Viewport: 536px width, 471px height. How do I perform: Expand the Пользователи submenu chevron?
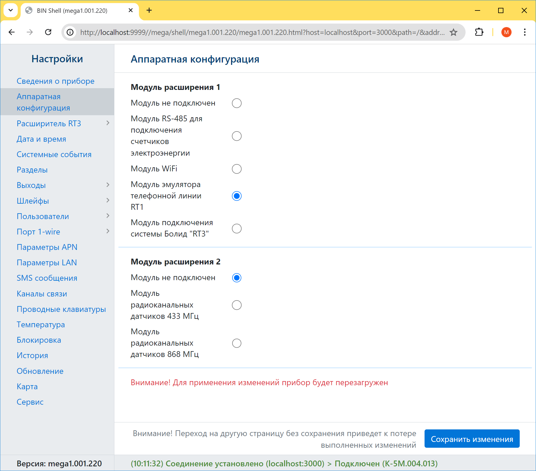click(108, 216)
